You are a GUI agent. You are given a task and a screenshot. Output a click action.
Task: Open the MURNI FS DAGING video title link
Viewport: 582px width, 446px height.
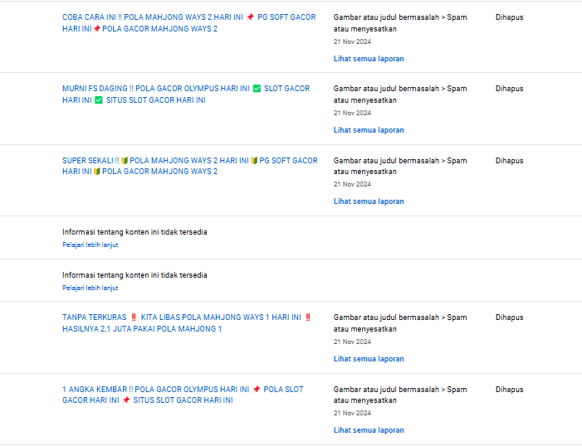pyautogui.click(x=186, y=95)
